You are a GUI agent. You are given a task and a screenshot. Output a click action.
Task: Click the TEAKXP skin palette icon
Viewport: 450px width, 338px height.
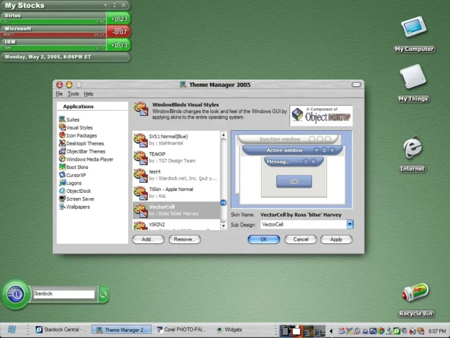140,157
